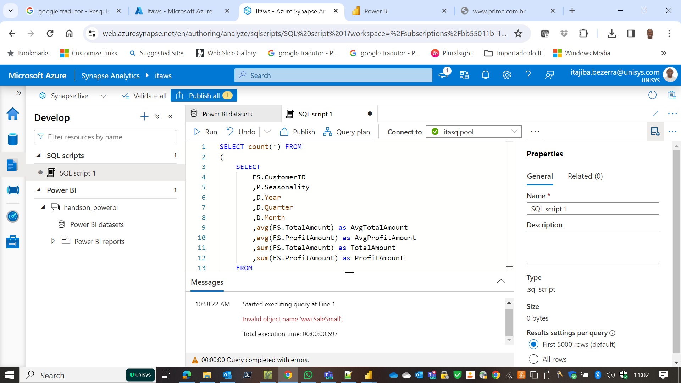Click the results settings info icon
This screenshot has width=681, height=383.
(x=612, y=333)
